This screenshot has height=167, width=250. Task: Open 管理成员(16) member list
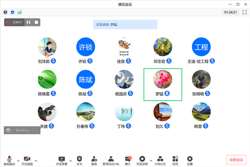point(111,160)
